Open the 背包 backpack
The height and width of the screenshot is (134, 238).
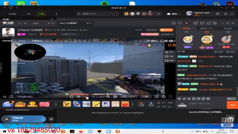point(151,104)
